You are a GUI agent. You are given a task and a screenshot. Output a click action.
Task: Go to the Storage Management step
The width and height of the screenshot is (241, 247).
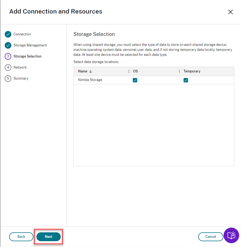[30, 45]
